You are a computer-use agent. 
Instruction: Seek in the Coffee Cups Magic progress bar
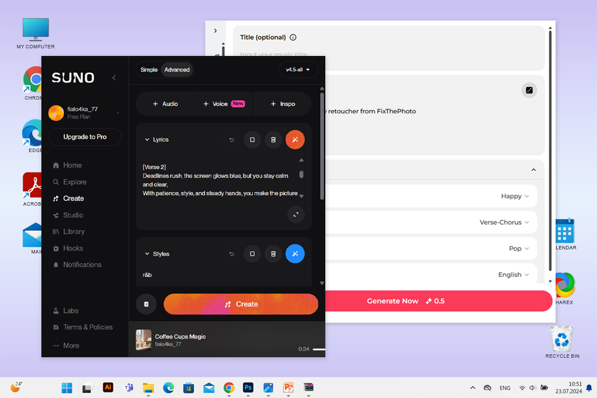(319, 349)
